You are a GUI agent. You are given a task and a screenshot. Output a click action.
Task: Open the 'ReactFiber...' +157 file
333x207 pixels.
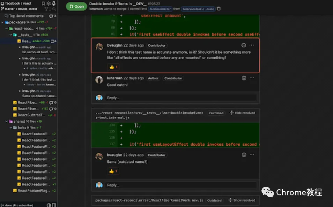coord(29,109)
